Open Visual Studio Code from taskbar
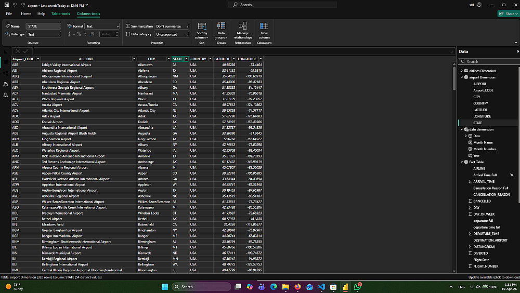The image size is (520, 293). point(321,287)
